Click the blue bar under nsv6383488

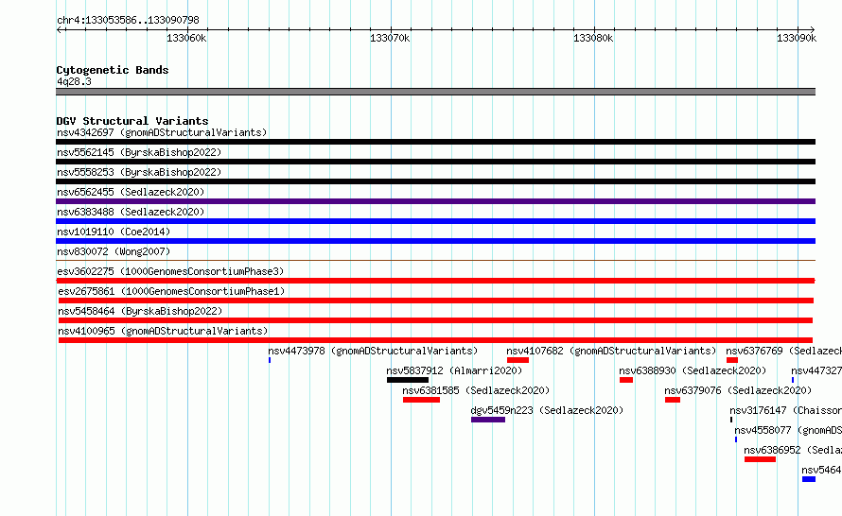[x=435, y=221]
